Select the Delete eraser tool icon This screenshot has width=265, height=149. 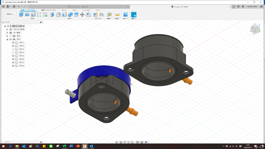[88, 14]
